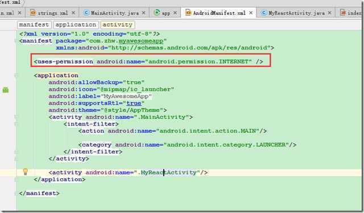Image resolution: width=364 pixels, height=213 pixels.
Task: Close the MainActivity.java tab
Action: [143, 12]
